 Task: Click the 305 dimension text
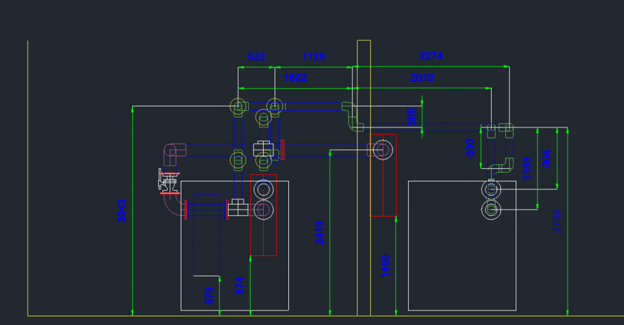[411, 116]
